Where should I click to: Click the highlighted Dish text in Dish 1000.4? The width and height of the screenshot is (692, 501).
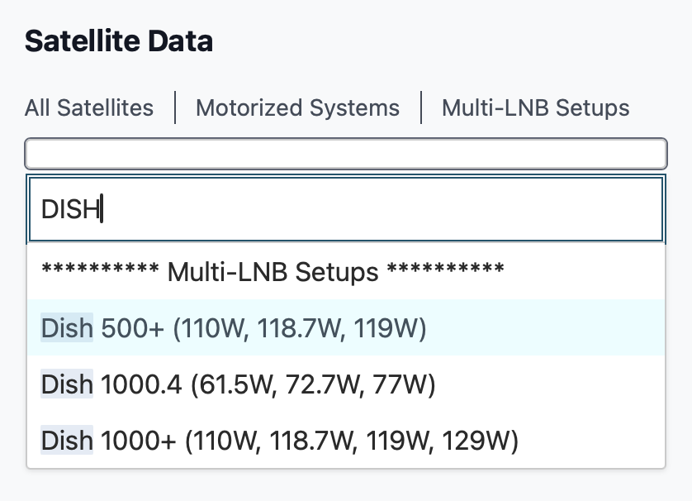[67, 384]
